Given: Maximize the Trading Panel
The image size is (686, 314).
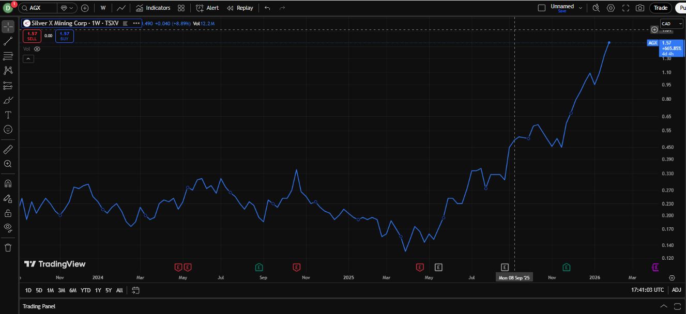Looking at the screenshot, I should [x=677, y=306].
